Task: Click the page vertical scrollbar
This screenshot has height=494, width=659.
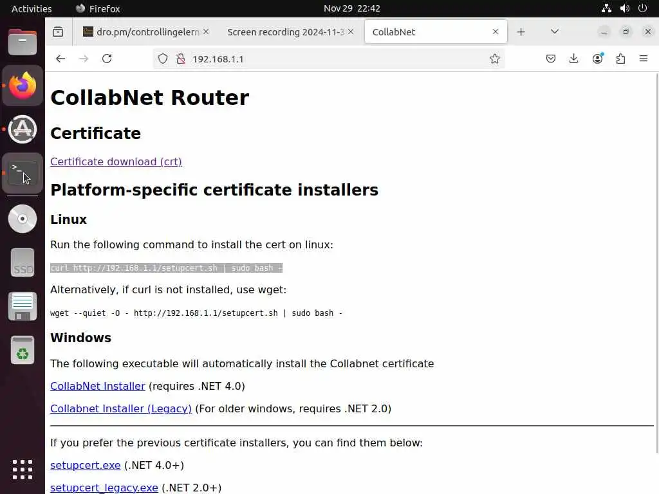Action: click(x=656, y=262)
